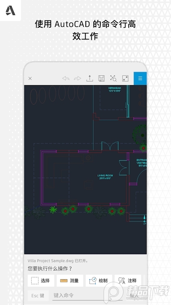
Task: Redo the last action
Action: [x=78, y=79]
